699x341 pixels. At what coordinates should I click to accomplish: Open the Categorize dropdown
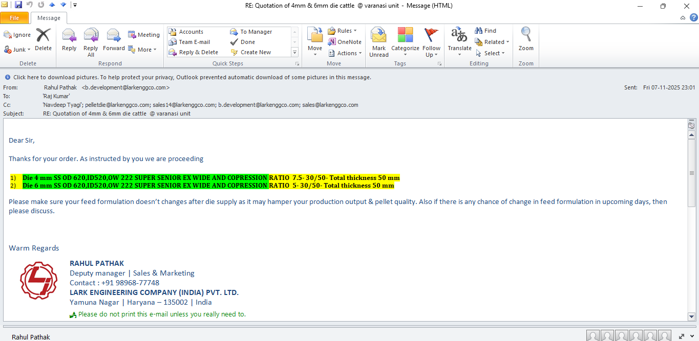(405, 42)
